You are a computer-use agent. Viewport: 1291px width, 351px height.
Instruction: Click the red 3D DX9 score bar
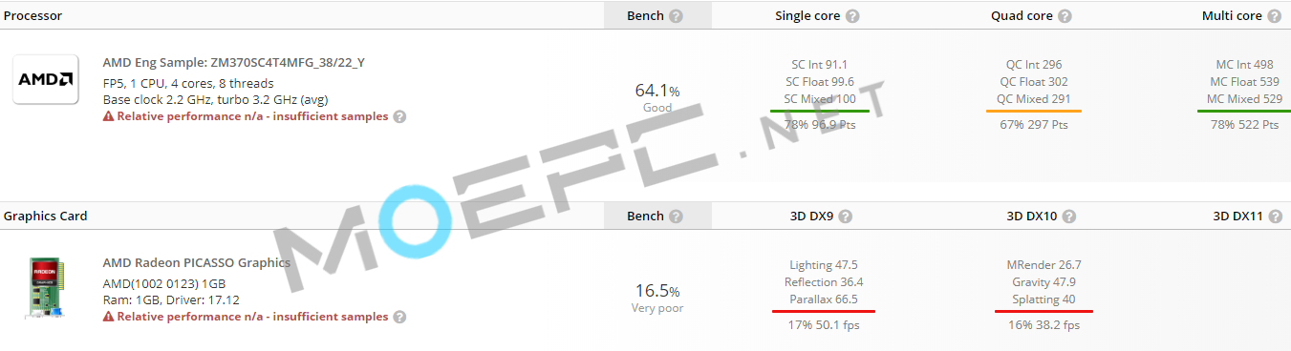[x=822, y=311]
